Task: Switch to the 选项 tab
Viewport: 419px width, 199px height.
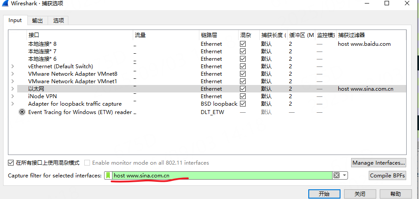Action: [58, 21]
